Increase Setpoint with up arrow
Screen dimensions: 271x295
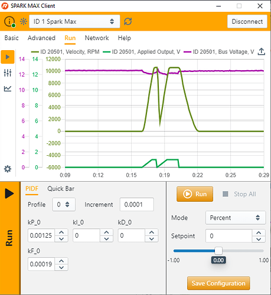(x=259, y=233)
